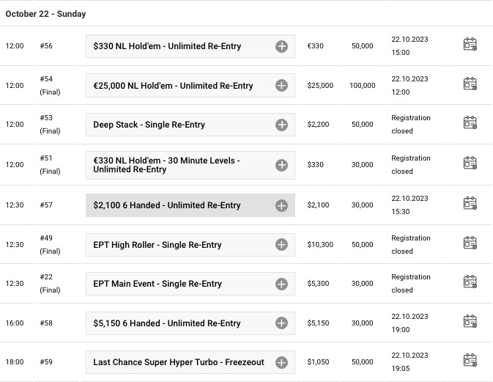Add Deep Stack event to calendar
This screenshot has height=382, width=493.
coord(470,122)
